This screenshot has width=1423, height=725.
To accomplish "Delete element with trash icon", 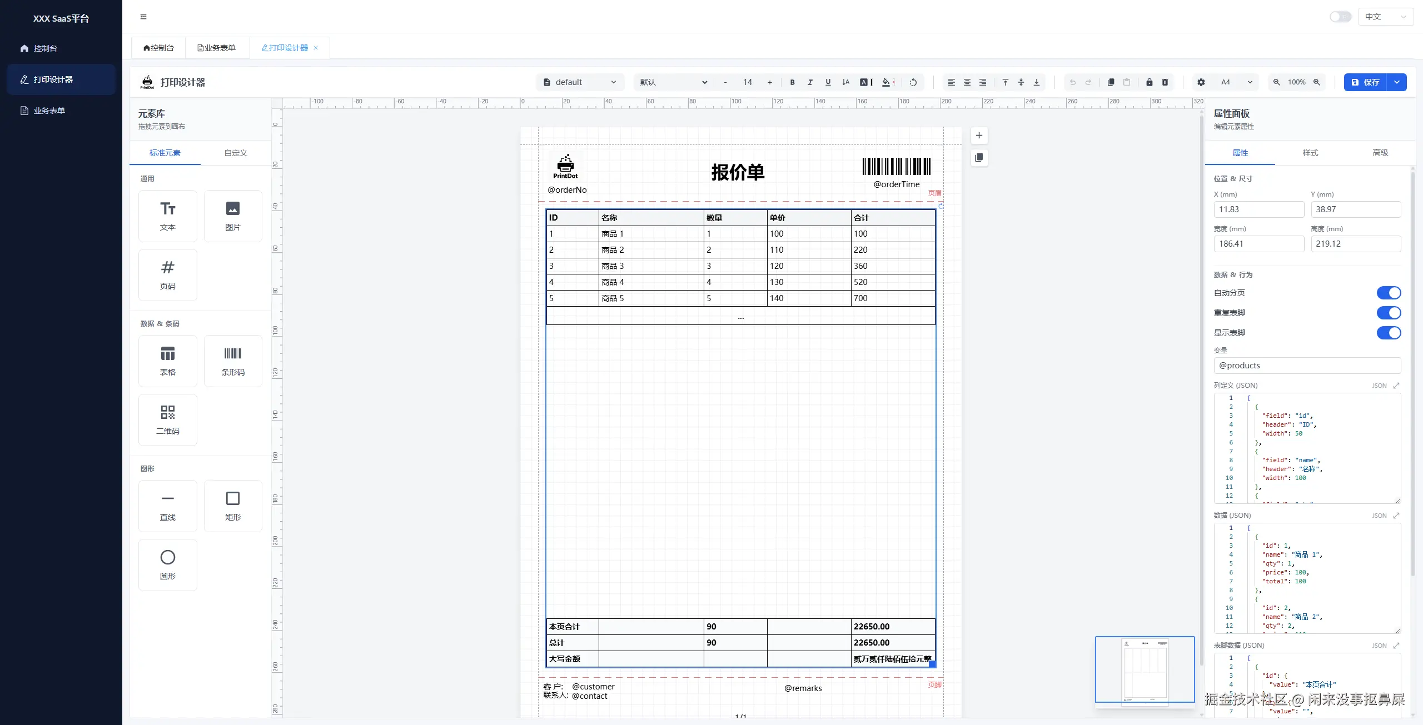I will [1165, 82].
